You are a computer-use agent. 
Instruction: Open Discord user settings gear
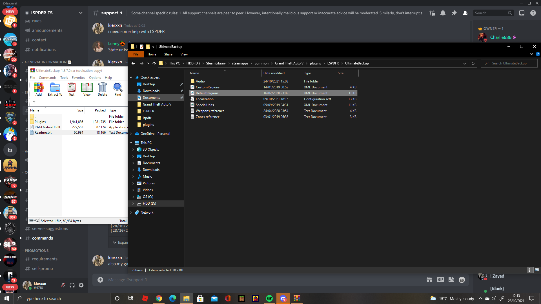coord(81,285)
